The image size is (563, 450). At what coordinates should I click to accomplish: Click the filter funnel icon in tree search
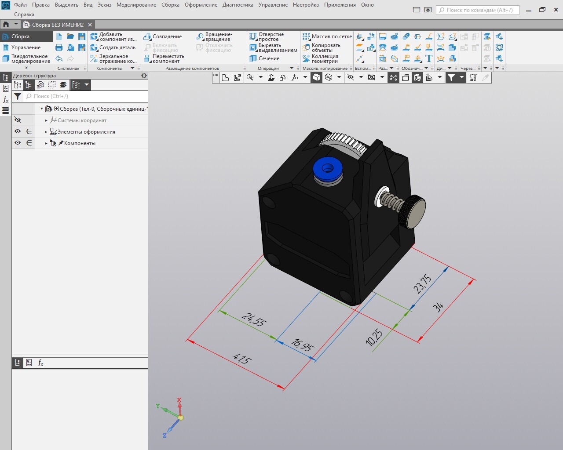pyautogui.click(x=18, y=96)
